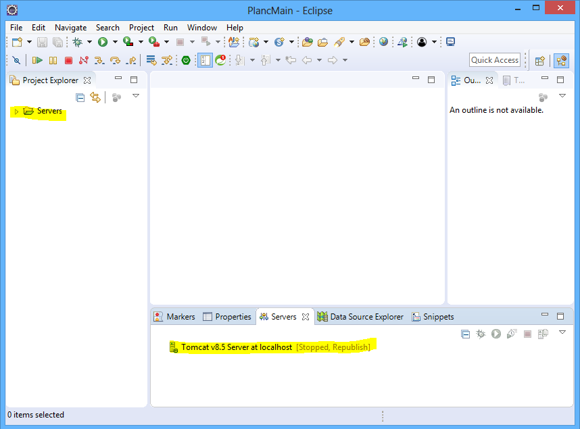Click the Open Perspective icon
This screenshot has width=580, height=429.
point(539,60)
